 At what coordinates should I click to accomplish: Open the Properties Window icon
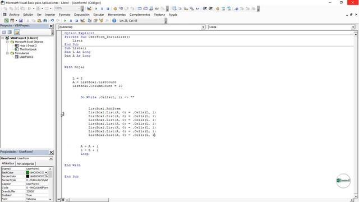coord(95,21)
